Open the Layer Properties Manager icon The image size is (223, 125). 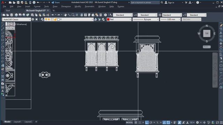(x=42, y=19)
